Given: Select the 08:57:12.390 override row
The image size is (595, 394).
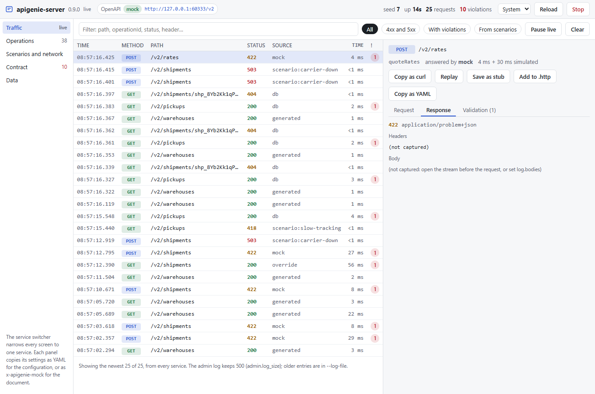Looking at the screenshot, I should (228, 265).
